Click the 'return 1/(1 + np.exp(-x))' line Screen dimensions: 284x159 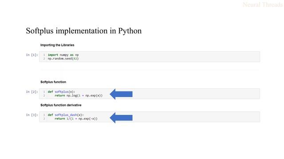[76, 119]
